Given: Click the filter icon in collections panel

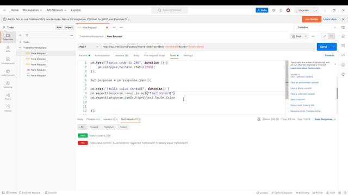Looking at the screenshot, I should pyautogui.click(x=27, y=35).
